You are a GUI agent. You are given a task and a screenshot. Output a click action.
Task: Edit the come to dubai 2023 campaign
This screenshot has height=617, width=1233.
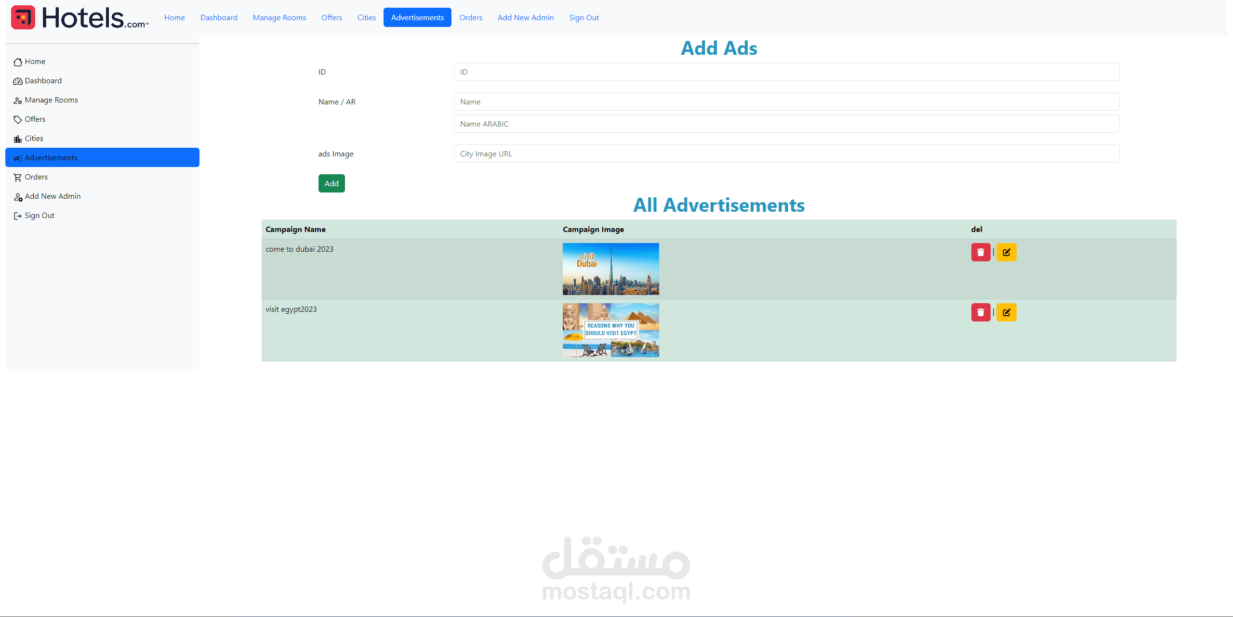[x=1006, y=252]
